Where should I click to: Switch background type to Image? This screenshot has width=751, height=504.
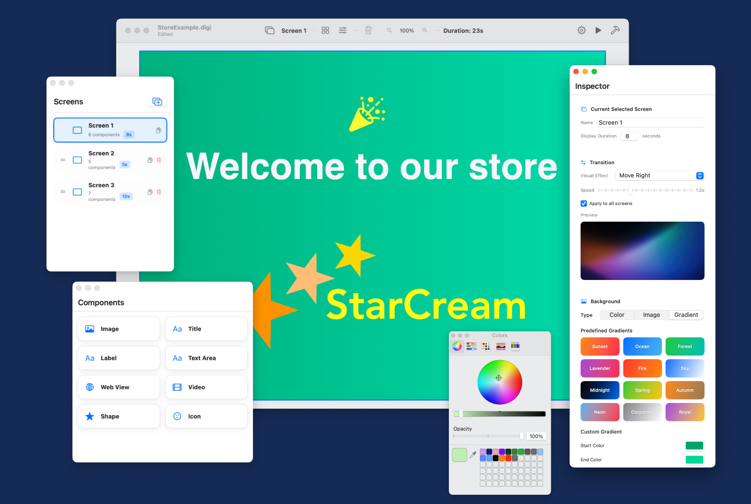tap(651, 315)
